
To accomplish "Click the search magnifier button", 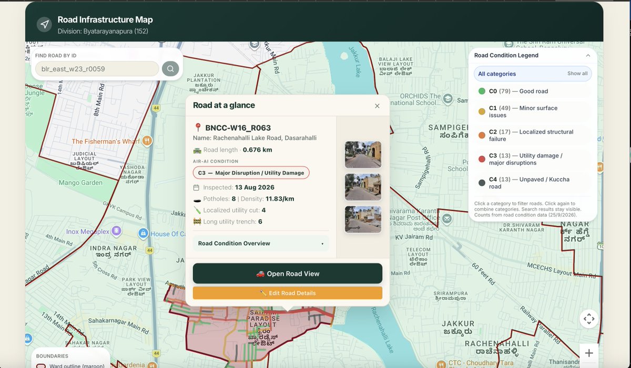I will [x=170, y=68].
